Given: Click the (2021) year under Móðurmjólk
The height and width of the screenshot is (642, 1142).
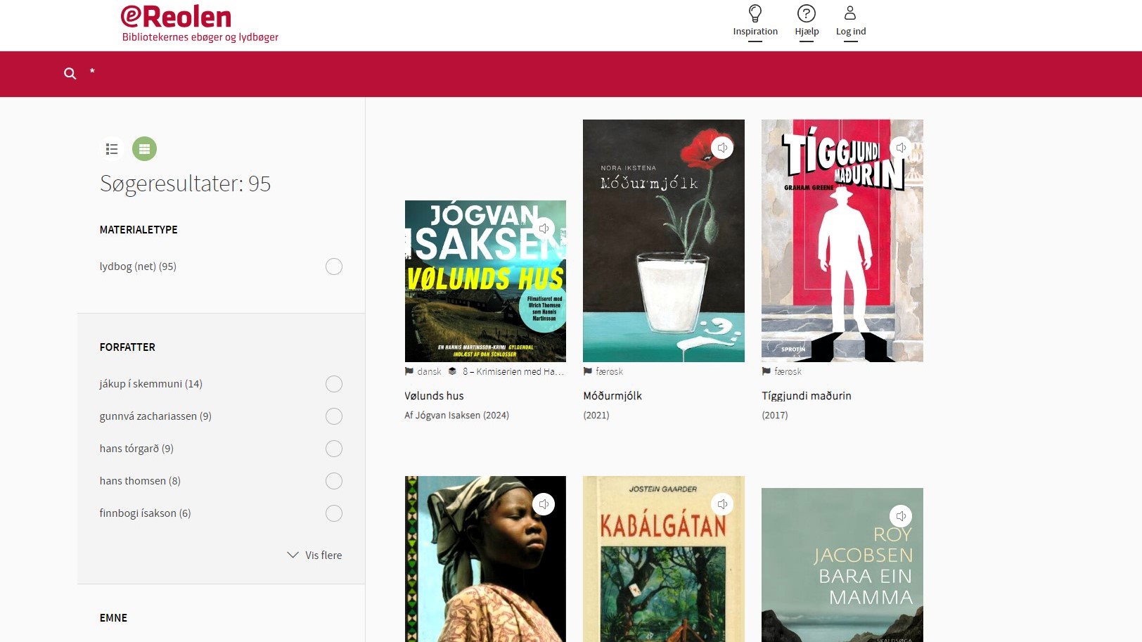Looking at the screenshot, I should coord(596,416).
